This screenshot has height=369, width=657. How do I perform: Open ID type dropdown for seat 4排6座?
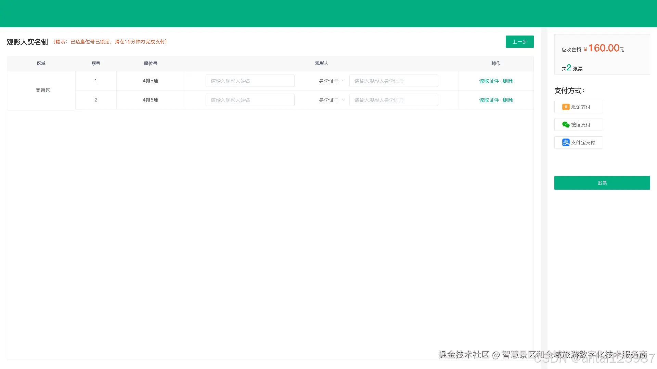[329, 100]
